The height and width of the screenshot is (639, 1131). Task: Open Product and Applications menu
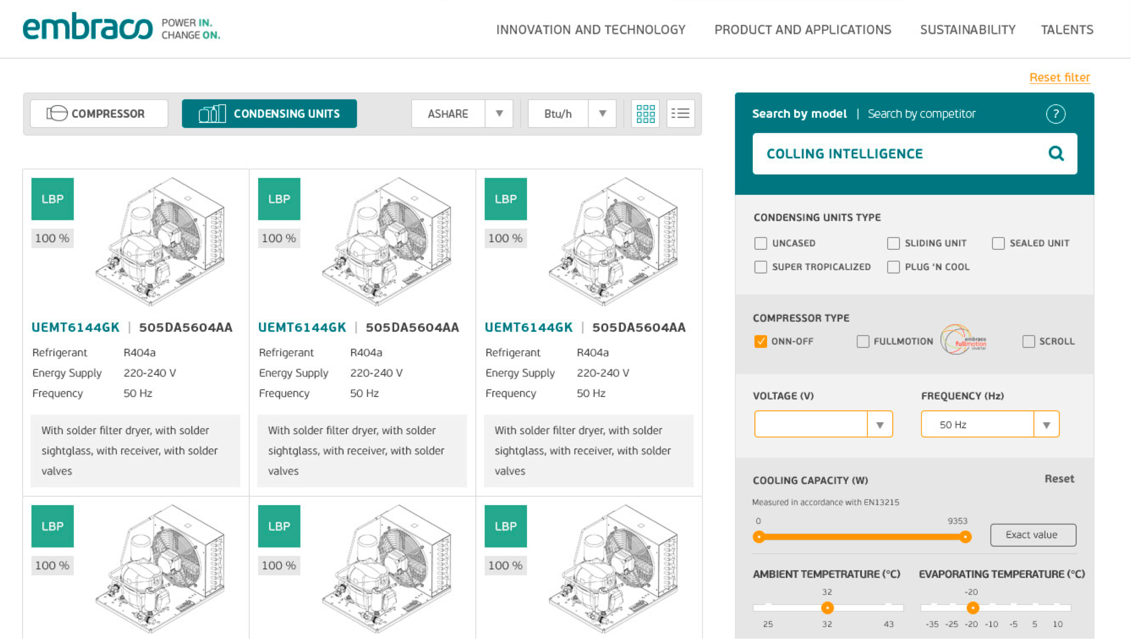click(x=803, y=29)
